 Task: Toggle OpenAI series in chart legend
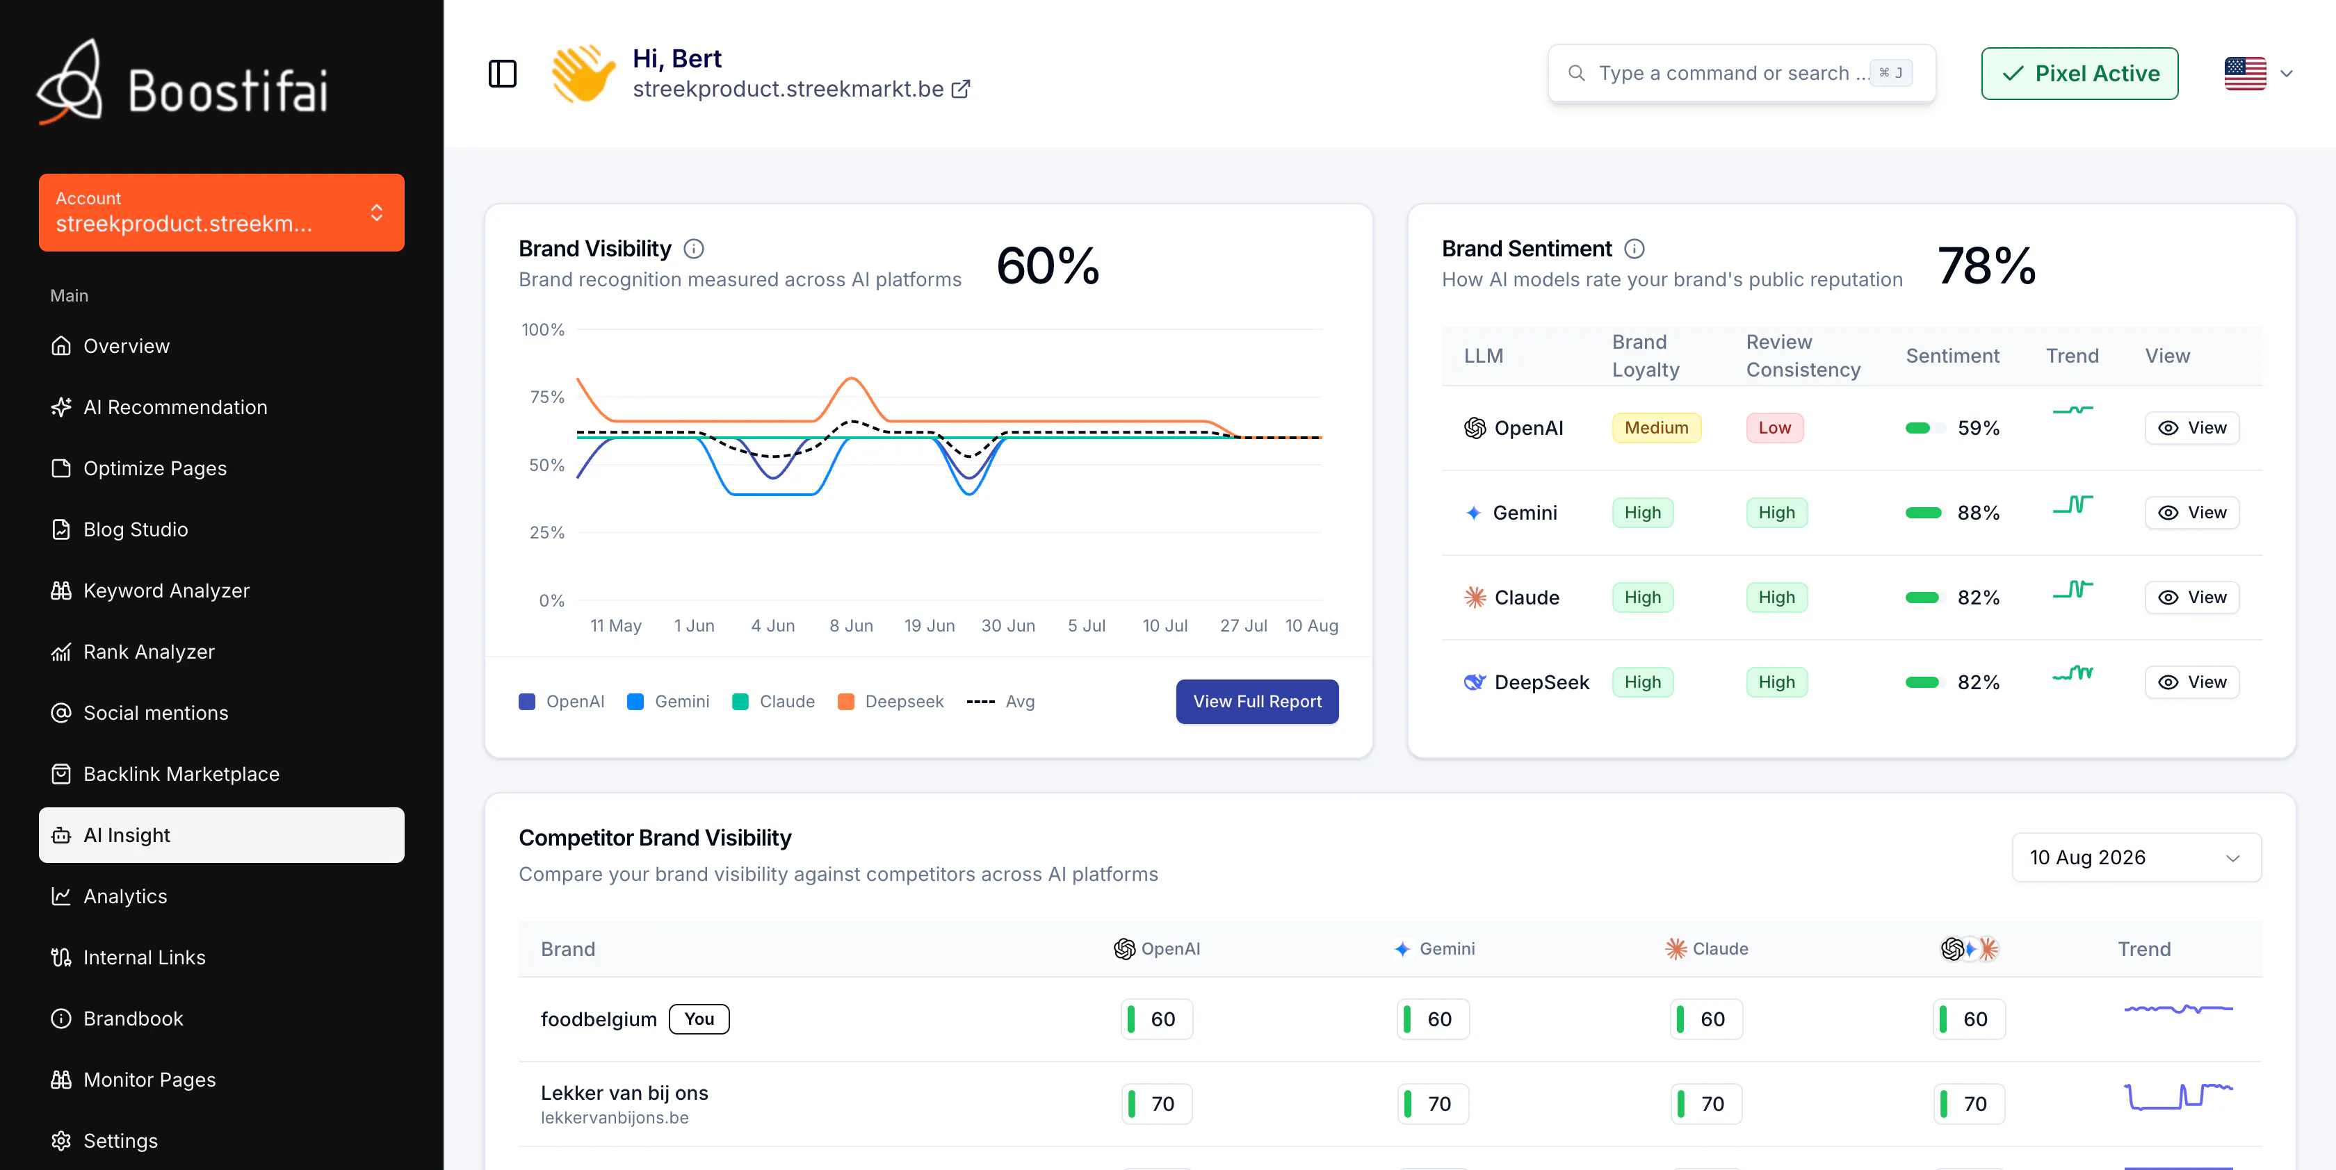(x=561, y=702)
